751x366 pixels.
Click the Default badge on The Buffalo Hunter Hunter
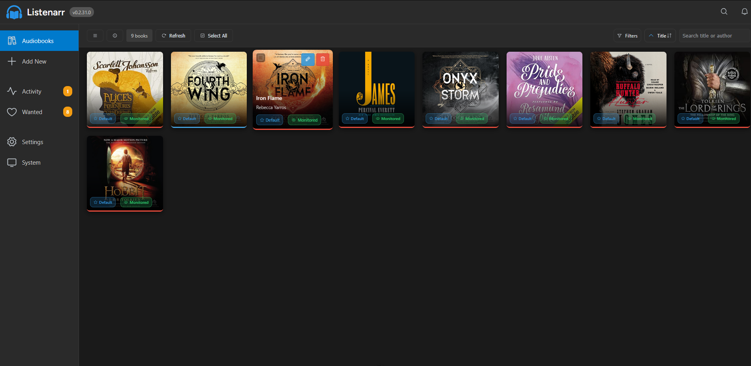point(606,118)
